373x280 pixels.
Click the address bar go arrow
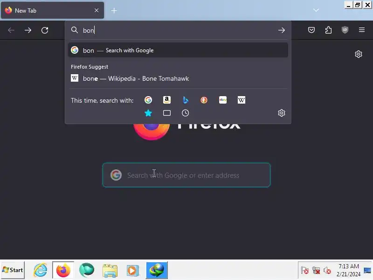click(x=282, y=30)
